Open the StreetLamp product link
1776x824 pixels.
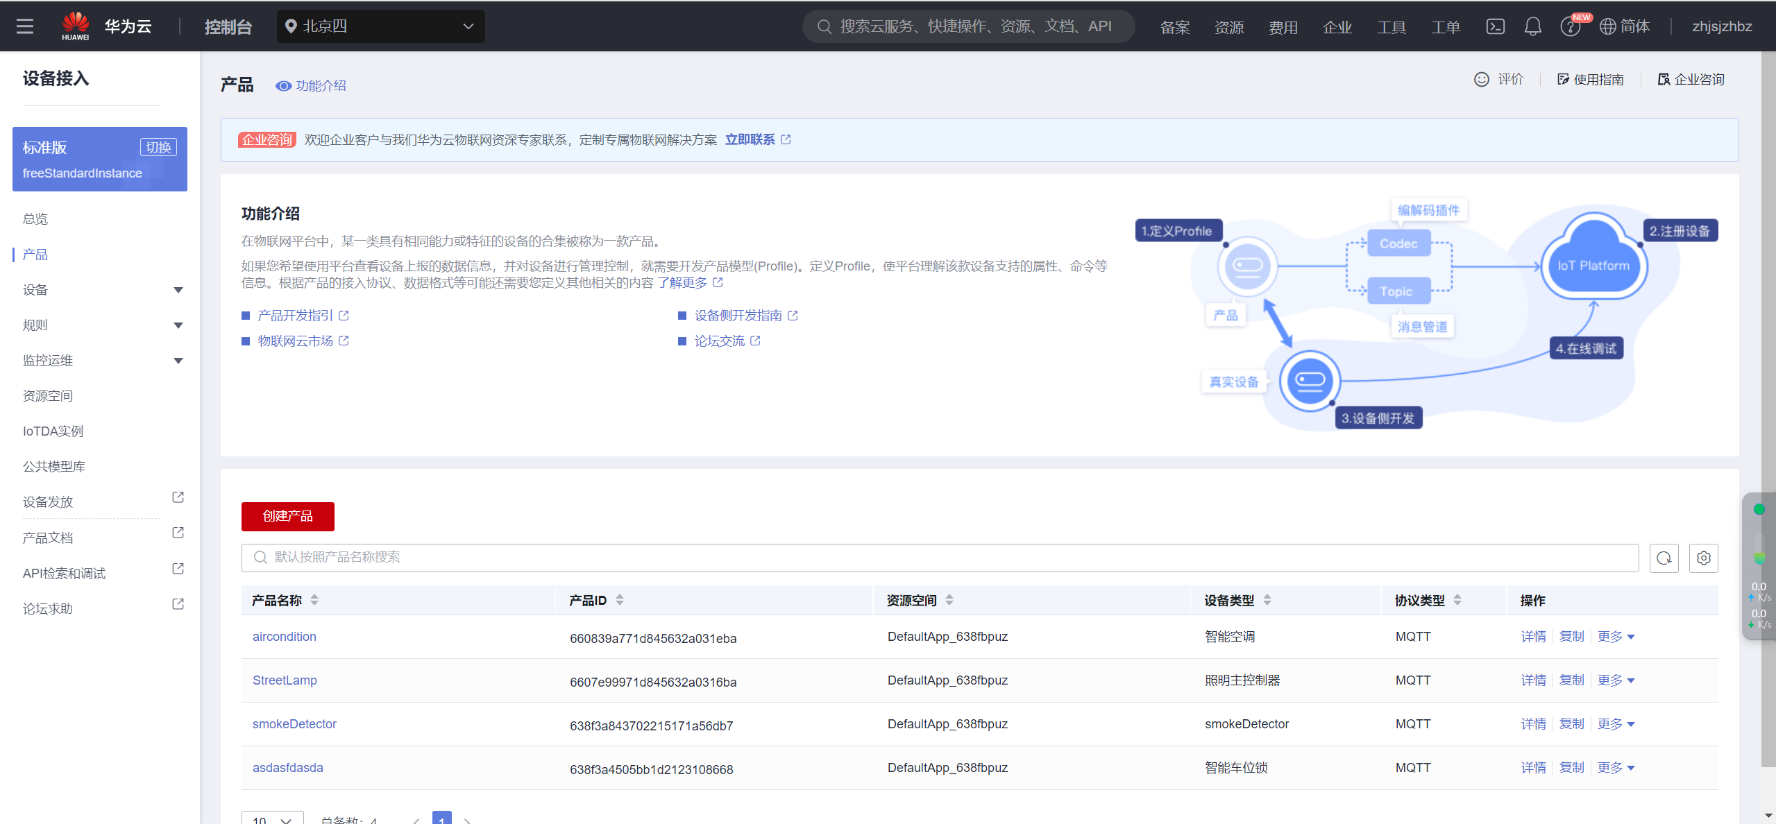(285, 680)
